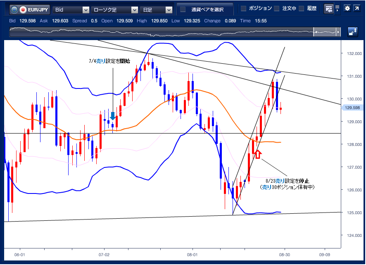
Task: Click the 132.000 price axis label
Action: pyautogui.click(x=354, y=53)
